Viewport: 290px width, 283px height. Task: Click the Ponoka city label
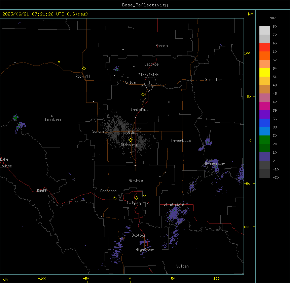click(161, 46)
